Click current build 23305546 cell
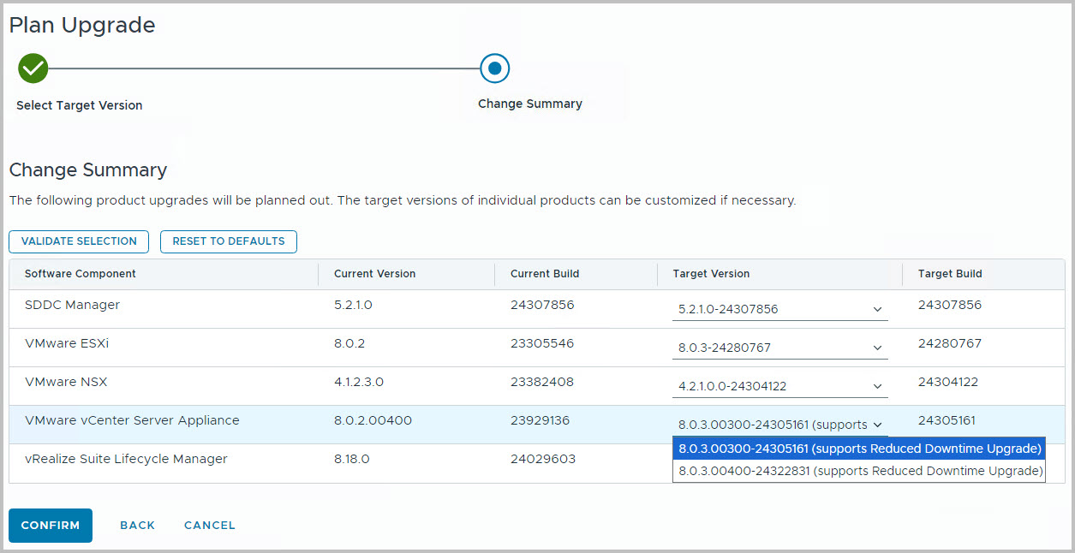Image resolution: width=1075 pixels, height=553 pixels. click(x=542, y=343)
